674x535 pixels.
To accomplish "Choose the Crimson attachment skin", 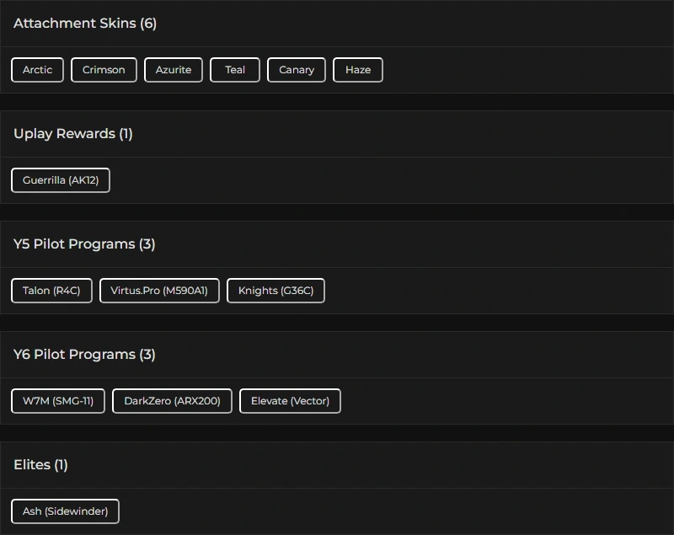I will (104, 70).
